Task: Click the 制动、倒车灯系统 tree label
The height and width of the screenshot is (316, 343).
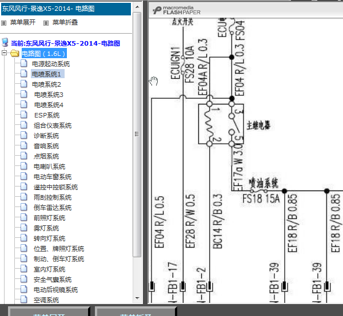Action: pos(59,259)
